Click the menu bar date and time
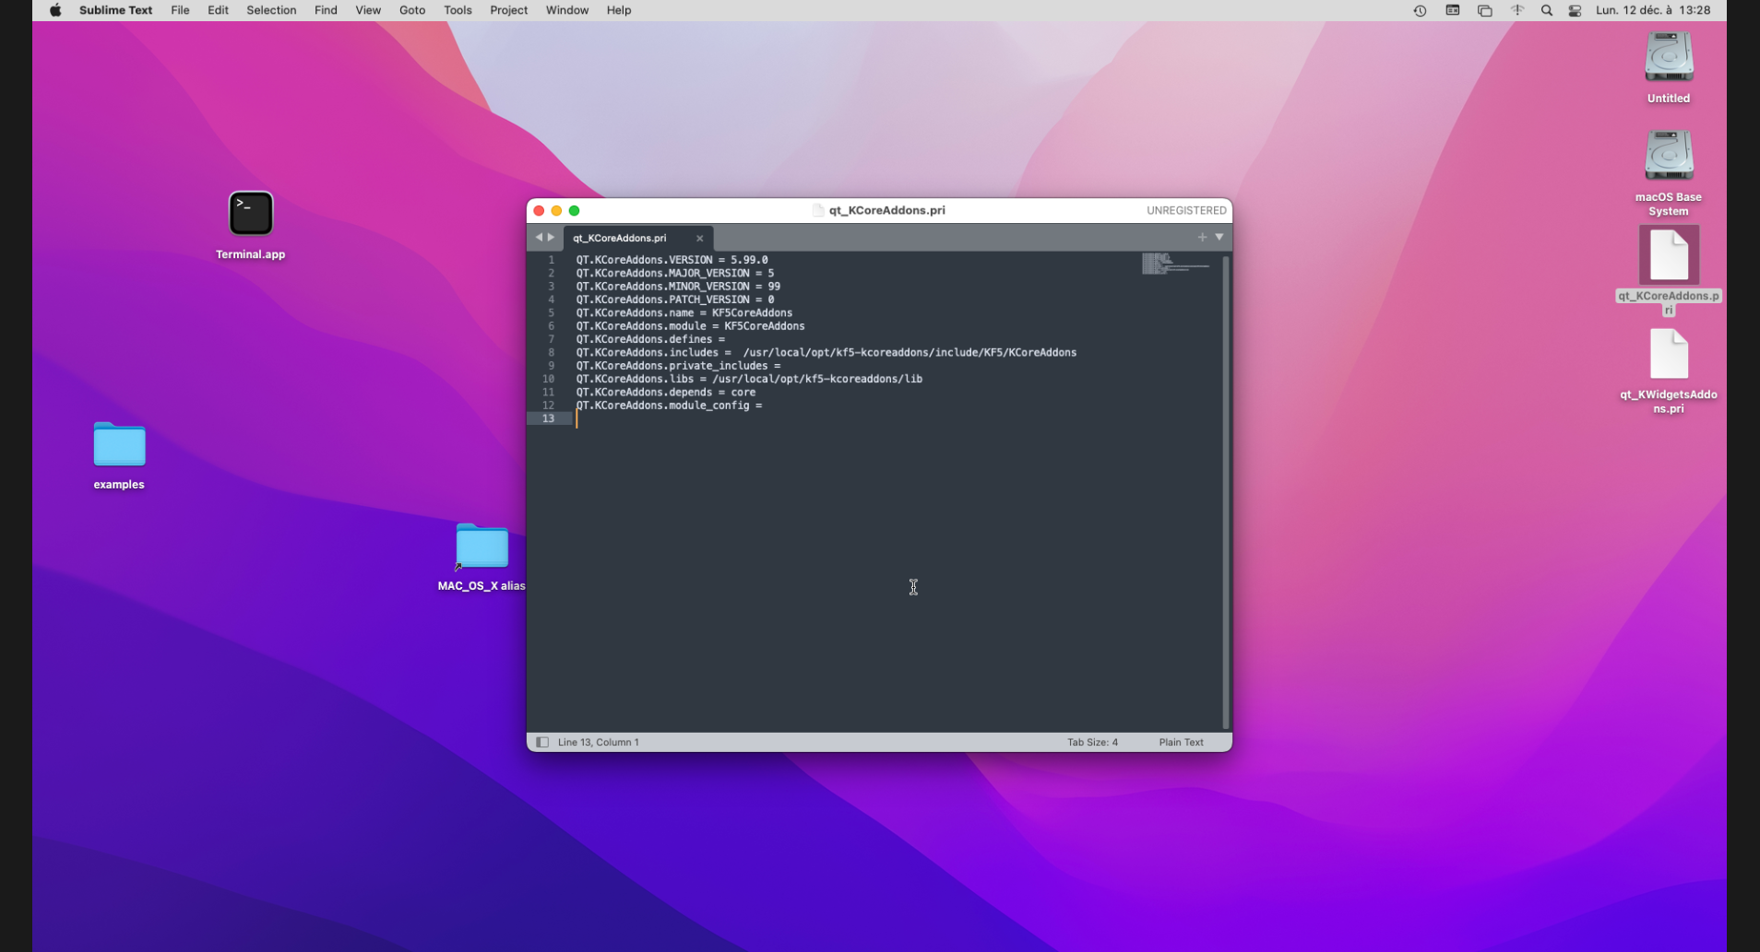 [1653, 10]
